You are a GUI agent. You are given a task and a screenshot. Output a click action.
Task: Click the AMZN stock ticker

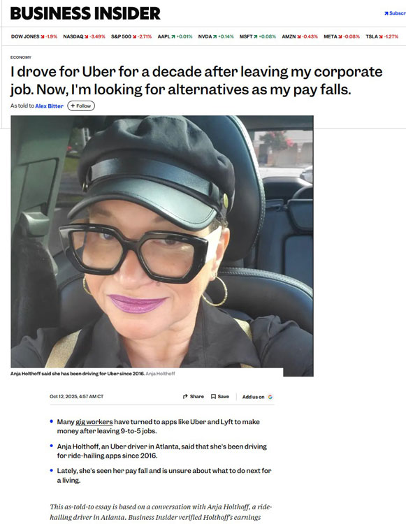300,36
